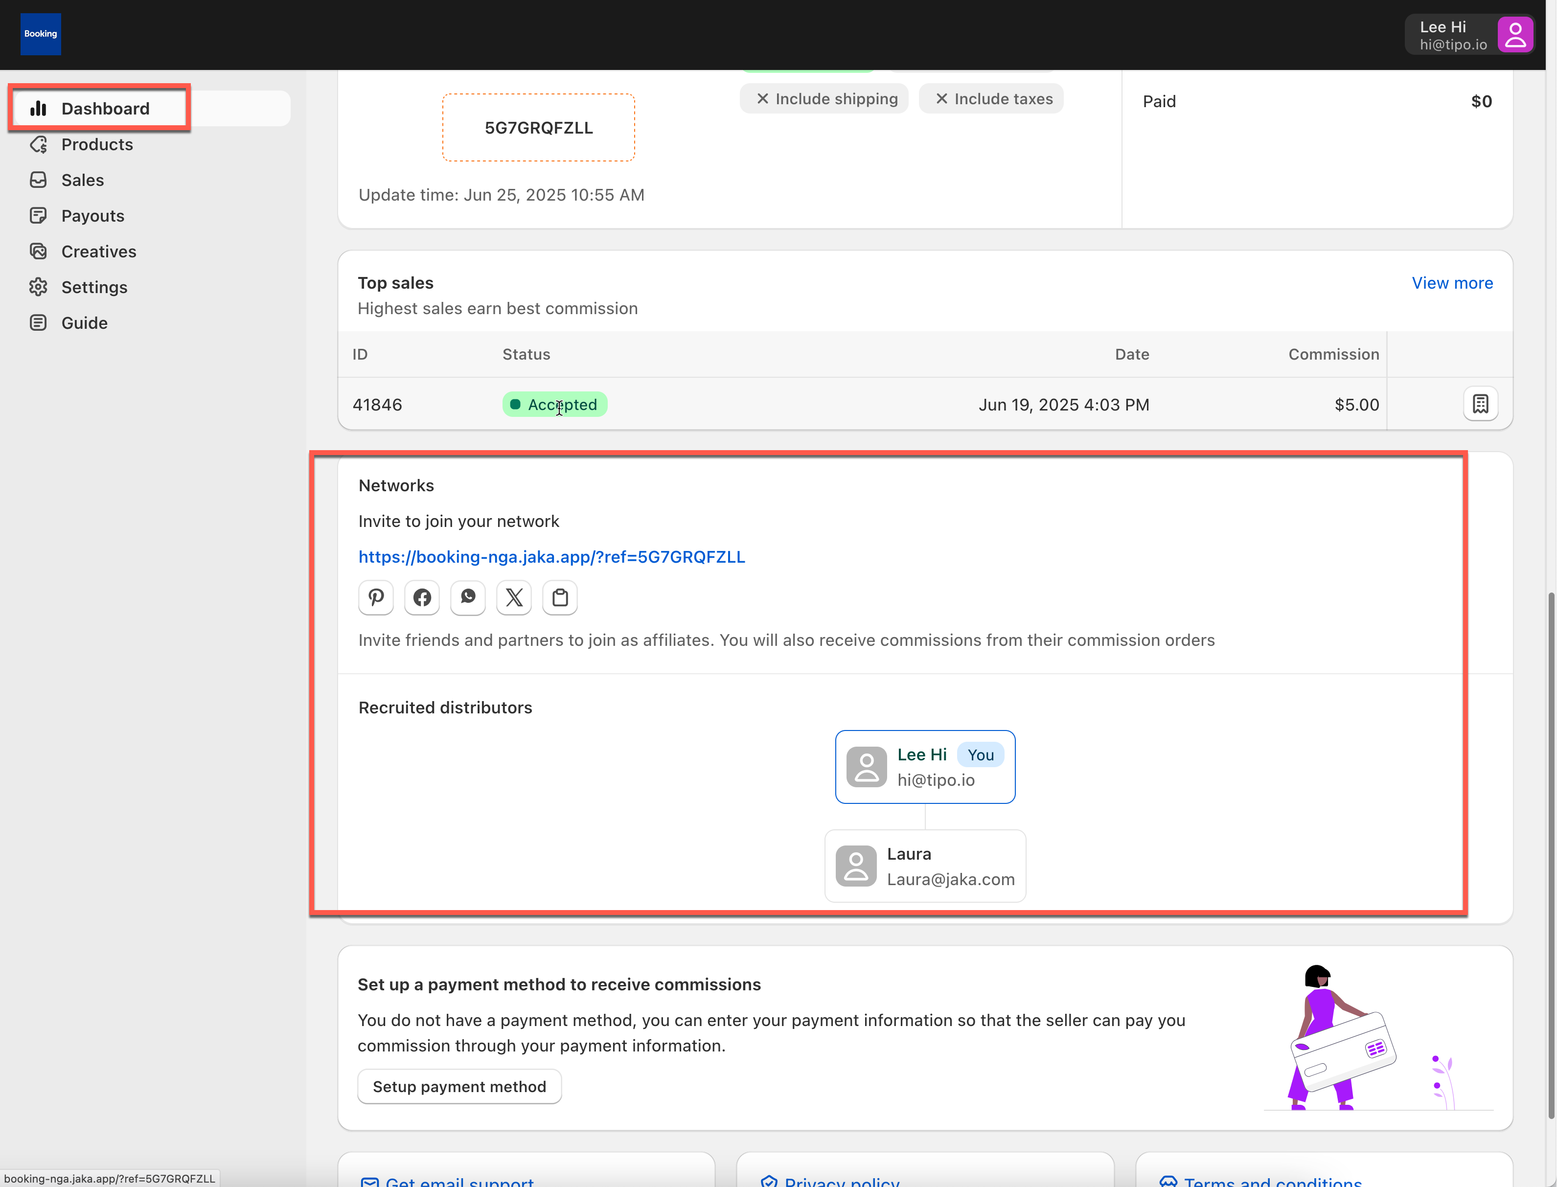The height and width of the screenshot is (1187, 1557).
Task: Copy invite link to clipboard
Action: (x=559, y=598)
